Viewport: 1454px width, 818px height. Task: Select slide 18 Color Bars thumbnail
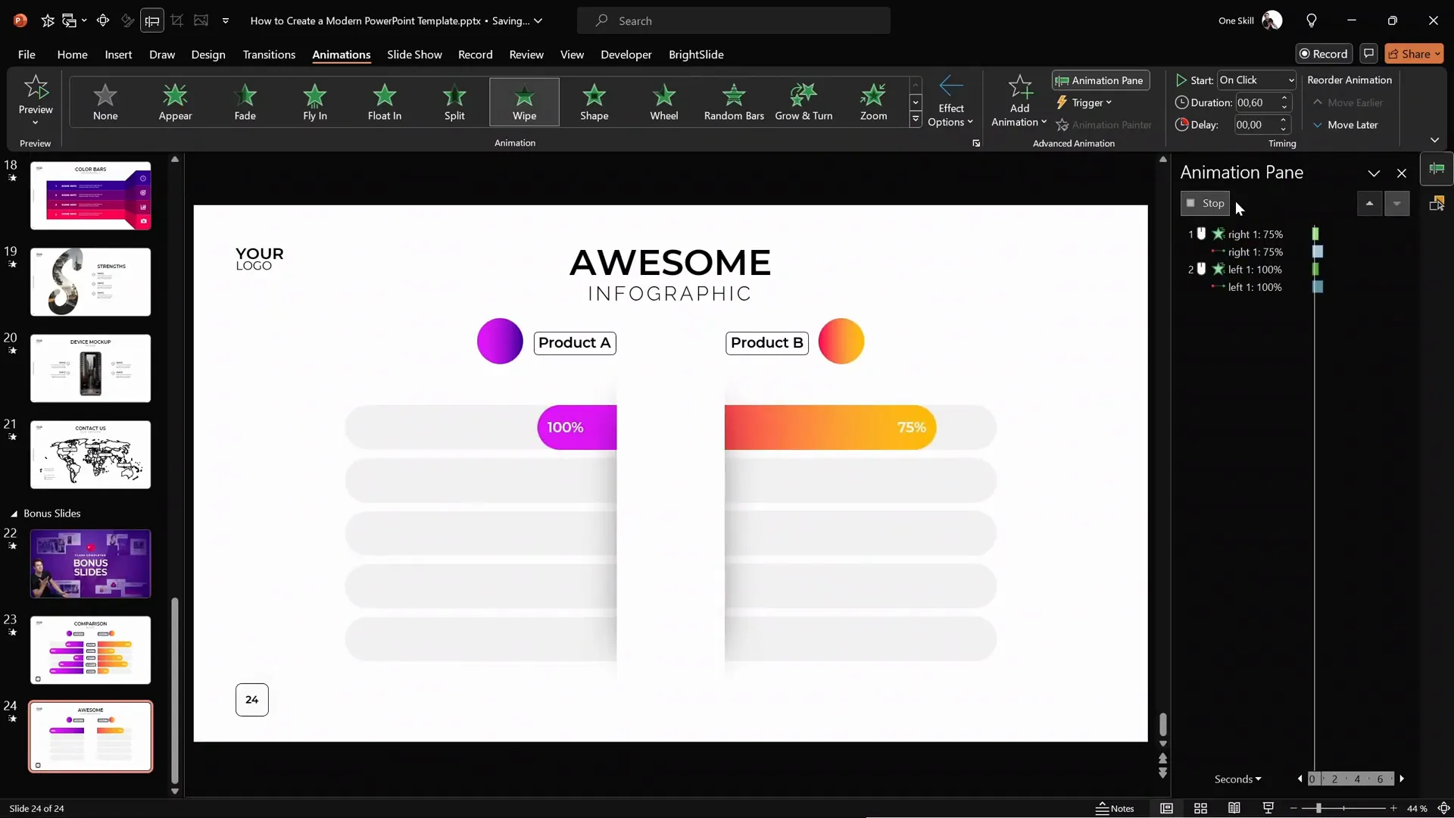click(x=91, y=195)
